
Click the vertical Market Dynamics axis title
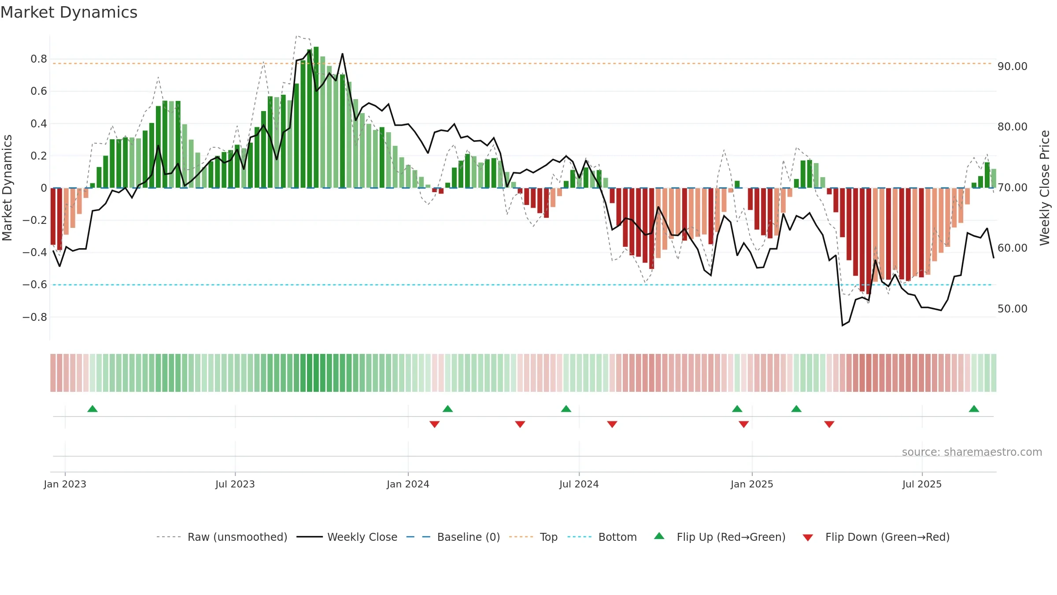tap(7, 188)
